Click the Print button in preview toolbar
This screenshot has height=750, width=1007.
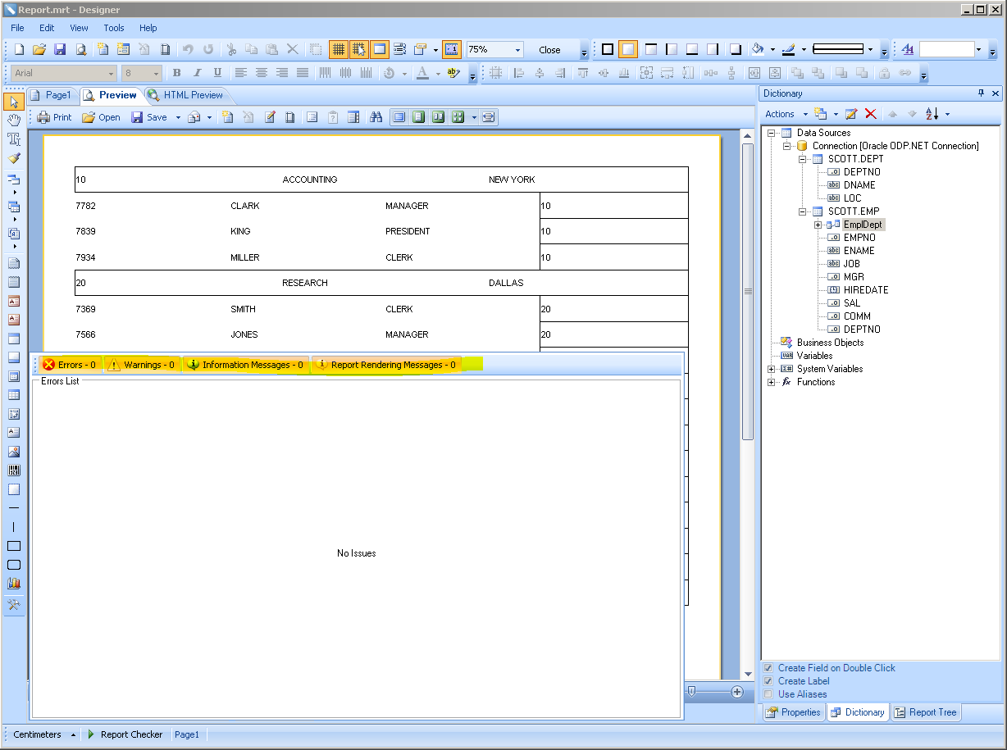tap(54, 117)
